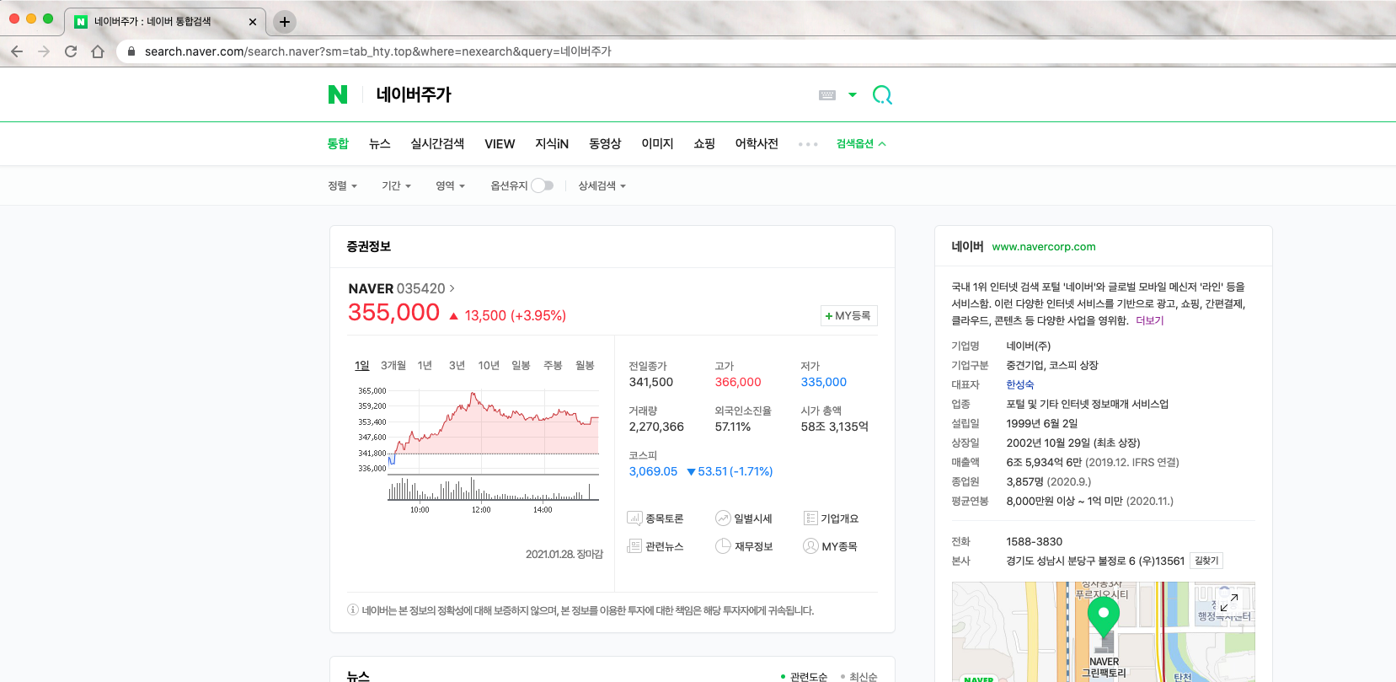Click the green Naver N logo
The width and height of the screenshot is (1396, 682).
click(x=338, y=94)
